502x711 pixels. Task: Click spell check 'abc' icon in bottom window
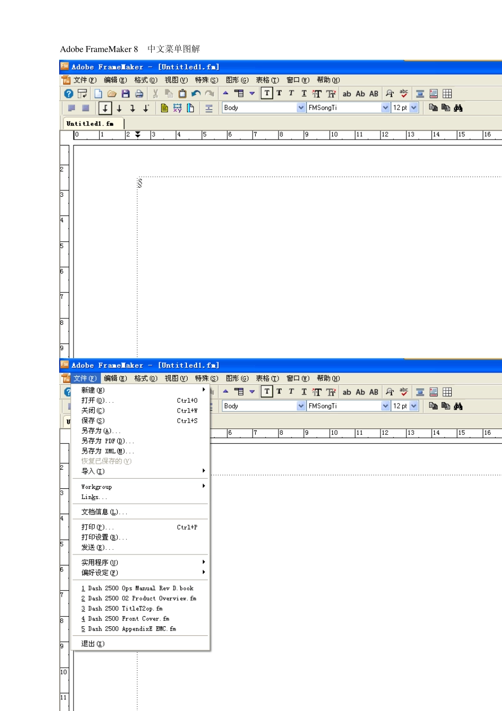click(404, 391)
